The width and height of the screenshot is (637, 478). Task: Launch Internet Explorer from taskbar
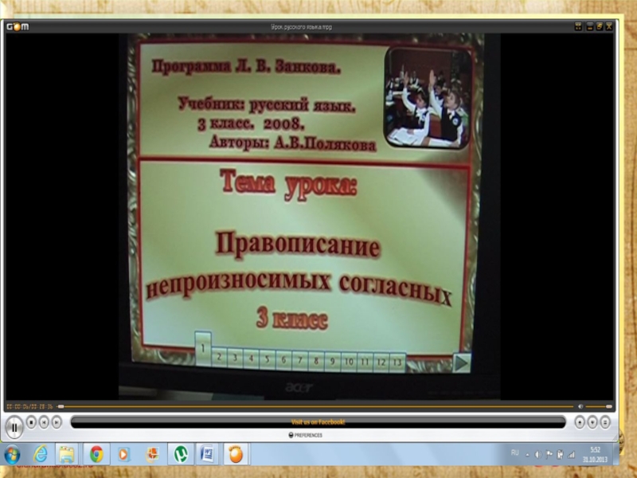pos(41,454)
